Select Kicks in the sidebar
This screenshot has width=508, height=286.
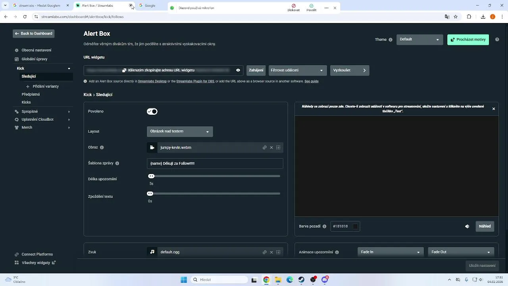(x=26, y=102)
